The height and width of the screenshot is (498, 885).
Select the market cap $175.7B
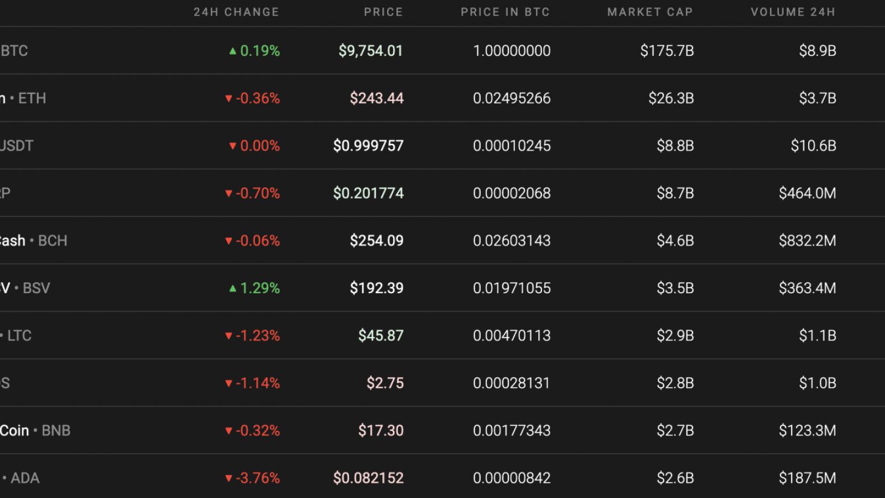click(x=667, y=51)
